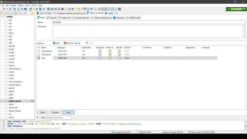Click the Undo arrow toolbar icon

coord(22,9)
